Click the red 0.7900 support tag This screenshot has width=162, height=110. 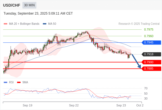(x=151, y=62)
